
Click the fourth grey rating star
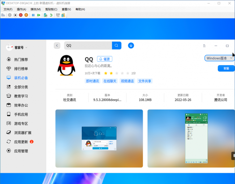point(122,73)
